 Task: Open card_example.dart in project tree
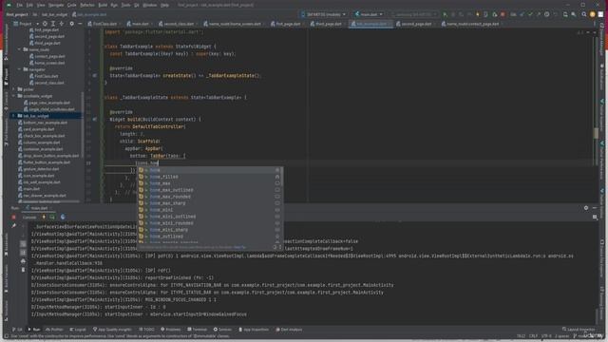[36, 129]
